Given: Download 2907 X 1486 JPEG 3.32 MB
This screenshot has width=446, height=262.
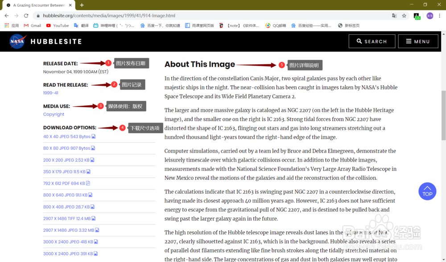Looking at the screenshot, I should click(x=71, y=230).
